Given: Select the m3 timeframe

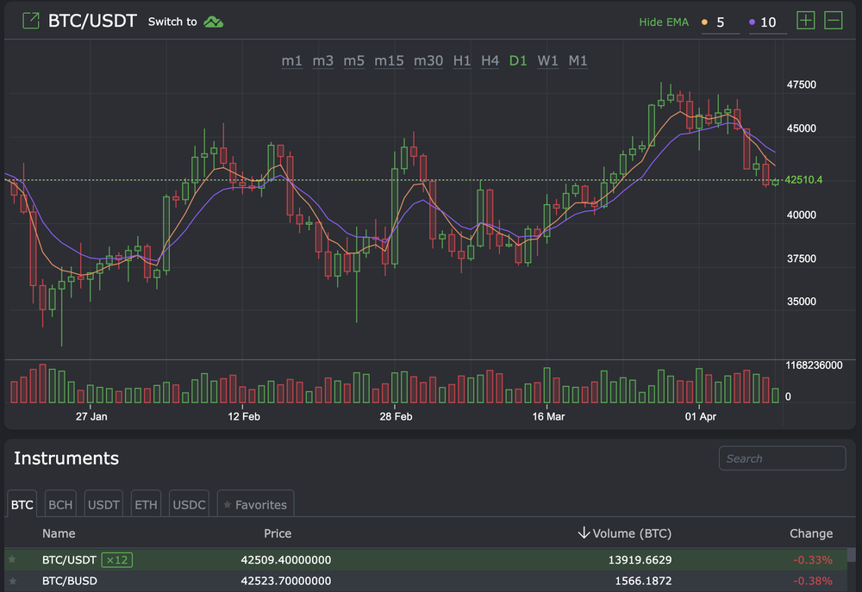Looking at the screenshot, I should (x=322, y=60).
